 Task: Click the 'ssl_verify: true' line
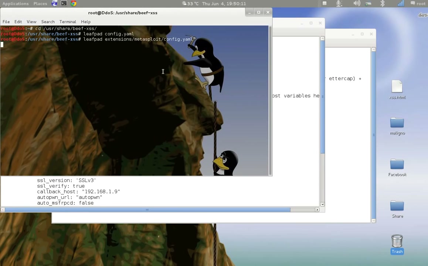click(61, 186)
